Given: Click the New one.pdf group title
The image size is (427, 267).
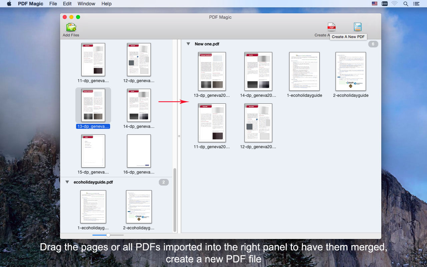Looking at the screenshot, I should (x=207, y=44).
